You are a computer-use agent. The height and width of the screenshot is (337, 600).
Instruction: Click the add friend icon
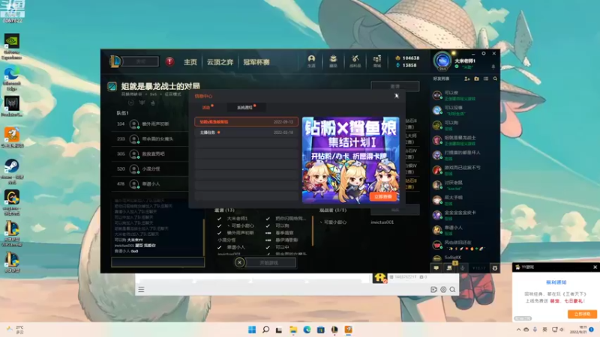tap(466, 79)
